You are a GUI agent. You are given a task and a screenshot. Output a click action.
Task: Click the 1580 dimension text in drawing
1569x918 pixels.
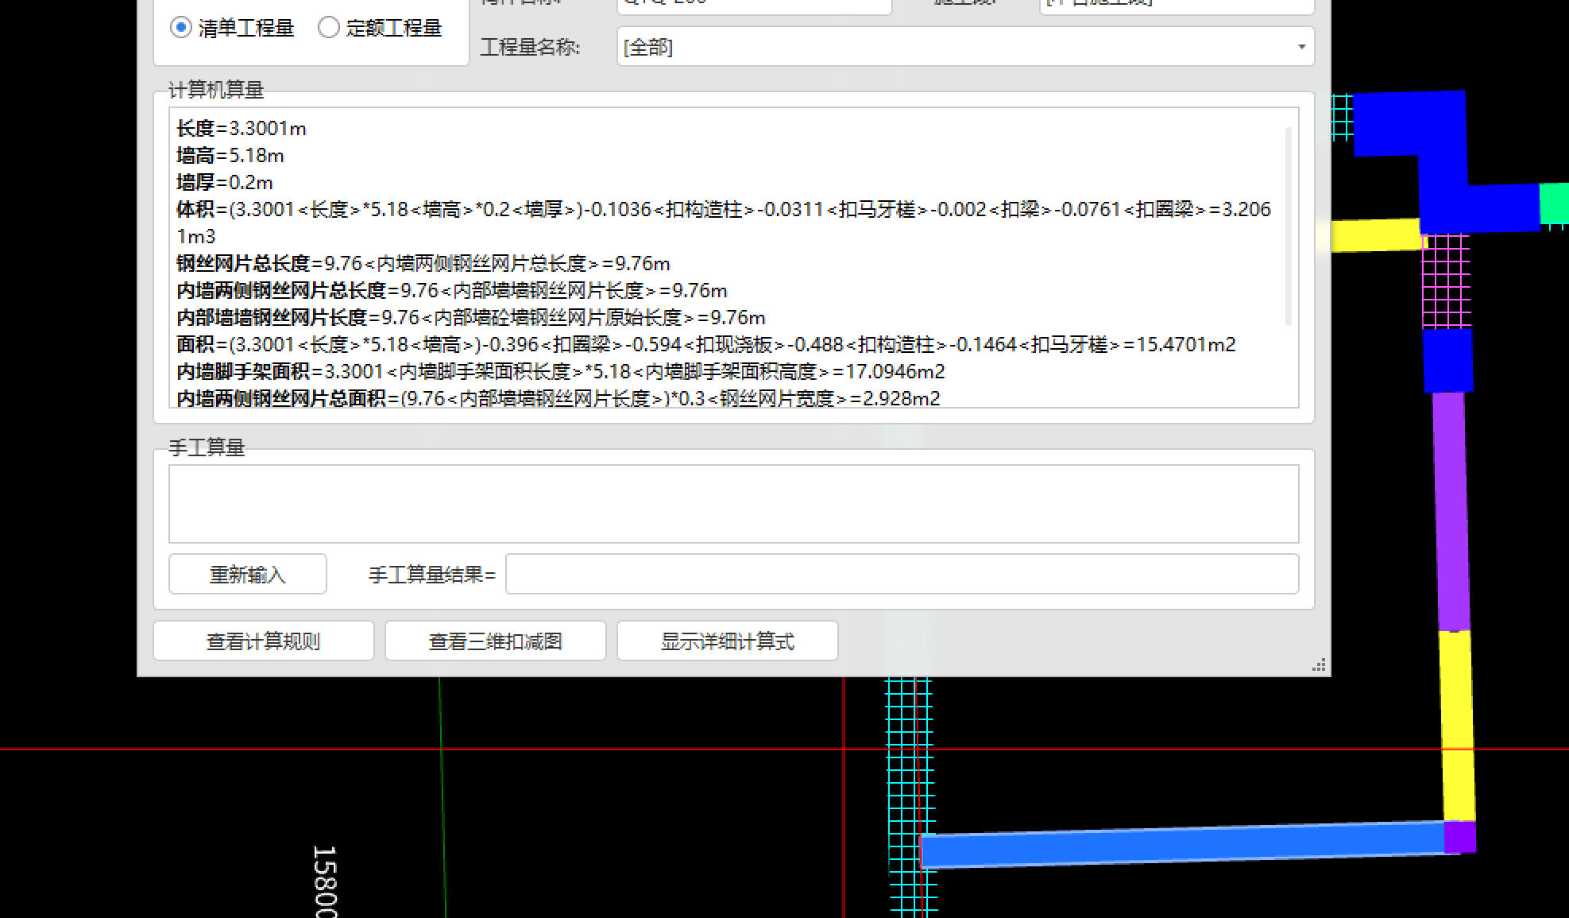(x=325, y=881)
